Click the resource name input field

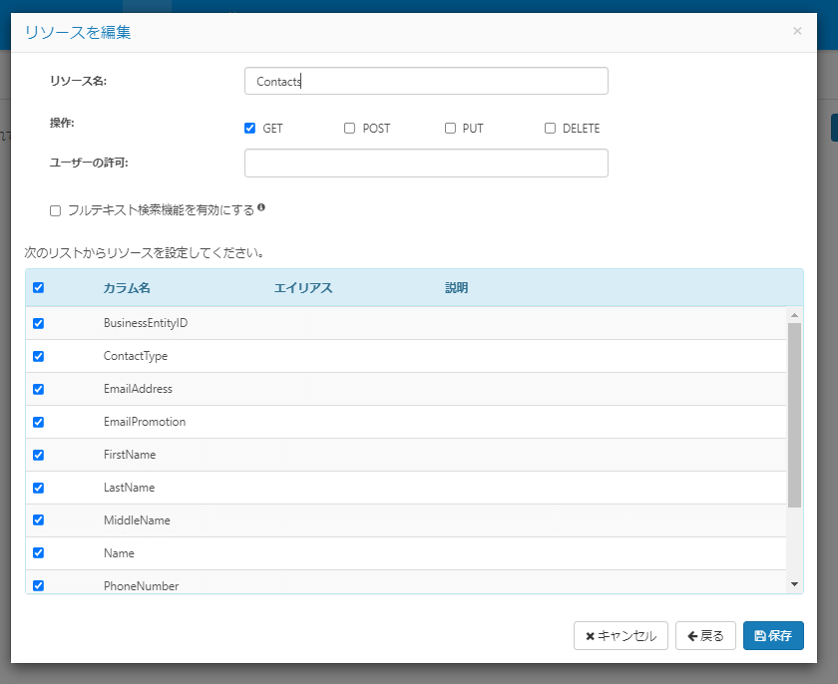[x=426, y=82]
